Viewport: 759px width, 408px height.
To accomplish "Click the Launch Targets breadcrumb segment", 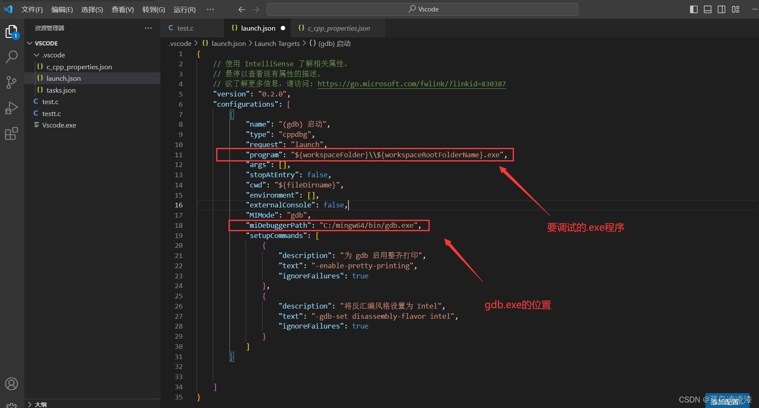I will [x=277, y=43].
